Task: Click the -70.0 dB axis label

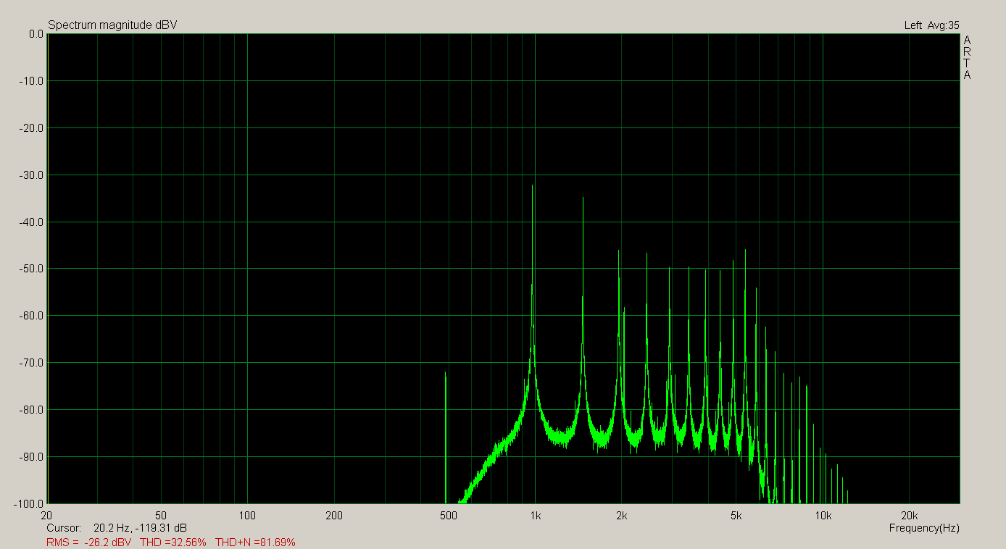Action: click(x=30, y=363)
